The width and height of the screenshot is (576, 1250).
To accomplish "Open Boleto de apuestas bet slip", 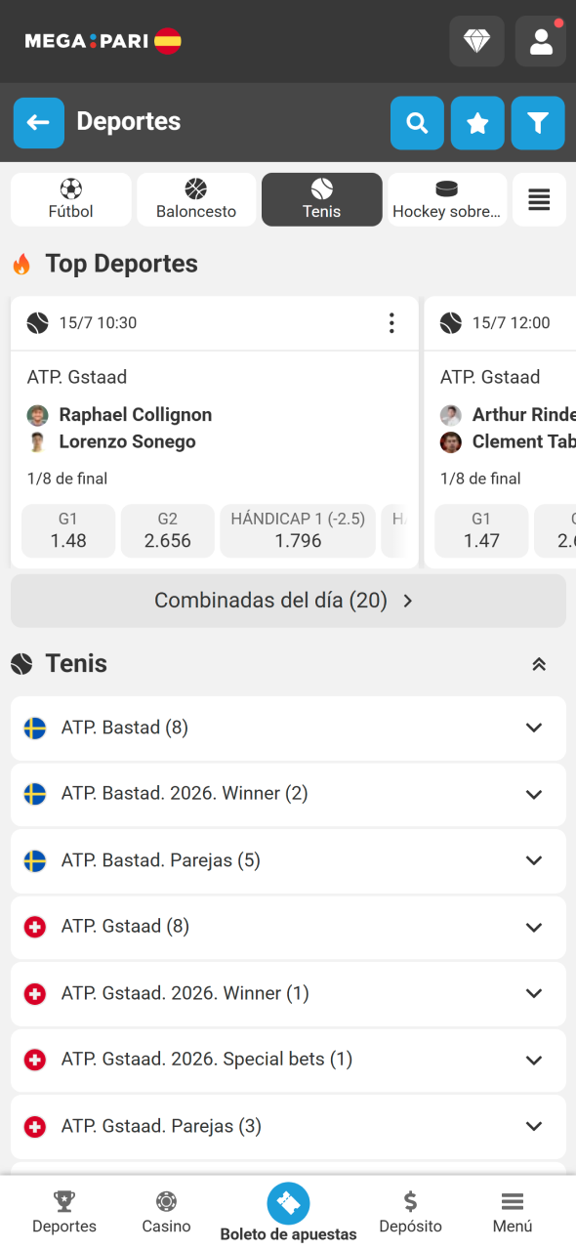I will [x=288, y=1212].
